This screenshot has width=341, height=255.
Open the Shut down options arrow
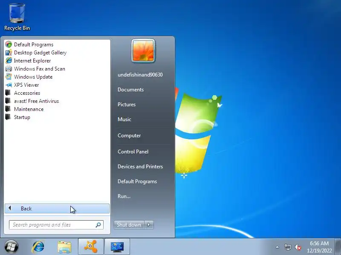click(x=149, y=225)
